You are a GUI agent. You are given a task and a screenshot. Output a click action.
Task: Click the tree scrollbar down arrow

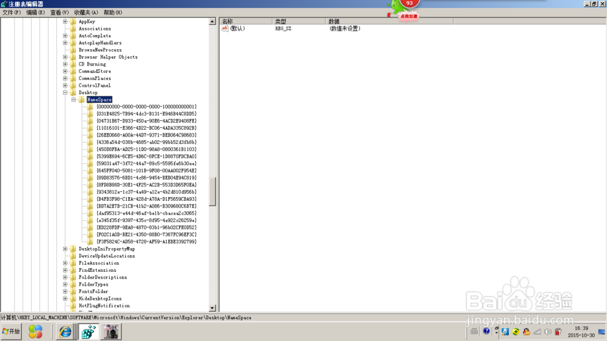click(x=212, y=308)
